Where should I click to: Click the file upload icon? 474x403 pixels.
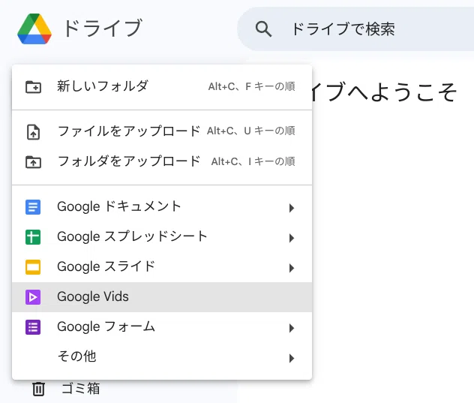[33, 132]
